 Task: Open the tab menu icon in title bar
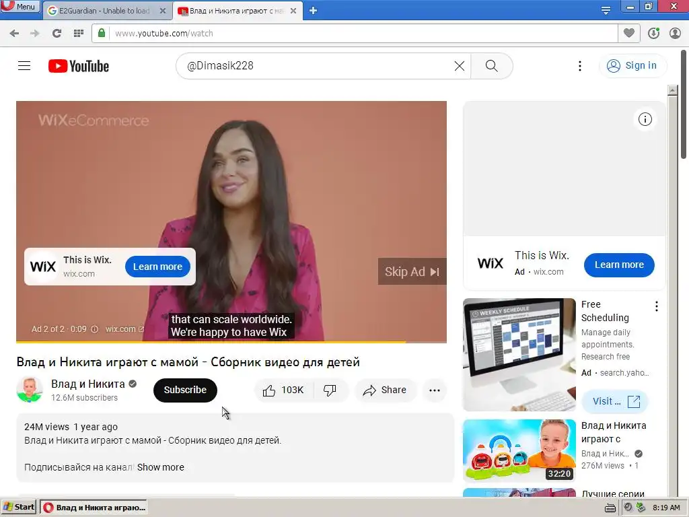tap(606, 10)
